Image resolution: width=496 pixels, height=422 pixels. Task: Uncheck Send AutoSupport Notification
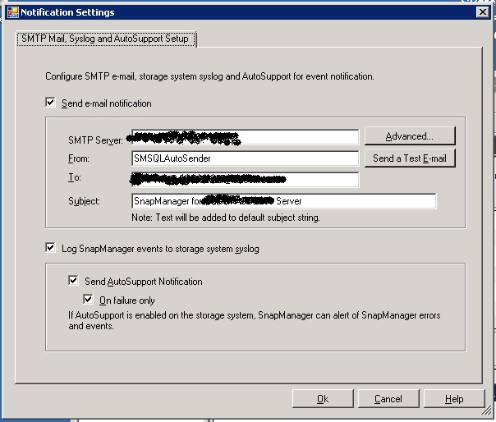tap(75, 281)
